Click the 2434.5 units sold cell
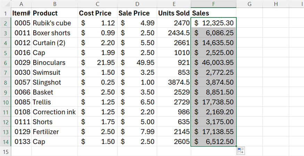304x156 pixels. [174, 33]
